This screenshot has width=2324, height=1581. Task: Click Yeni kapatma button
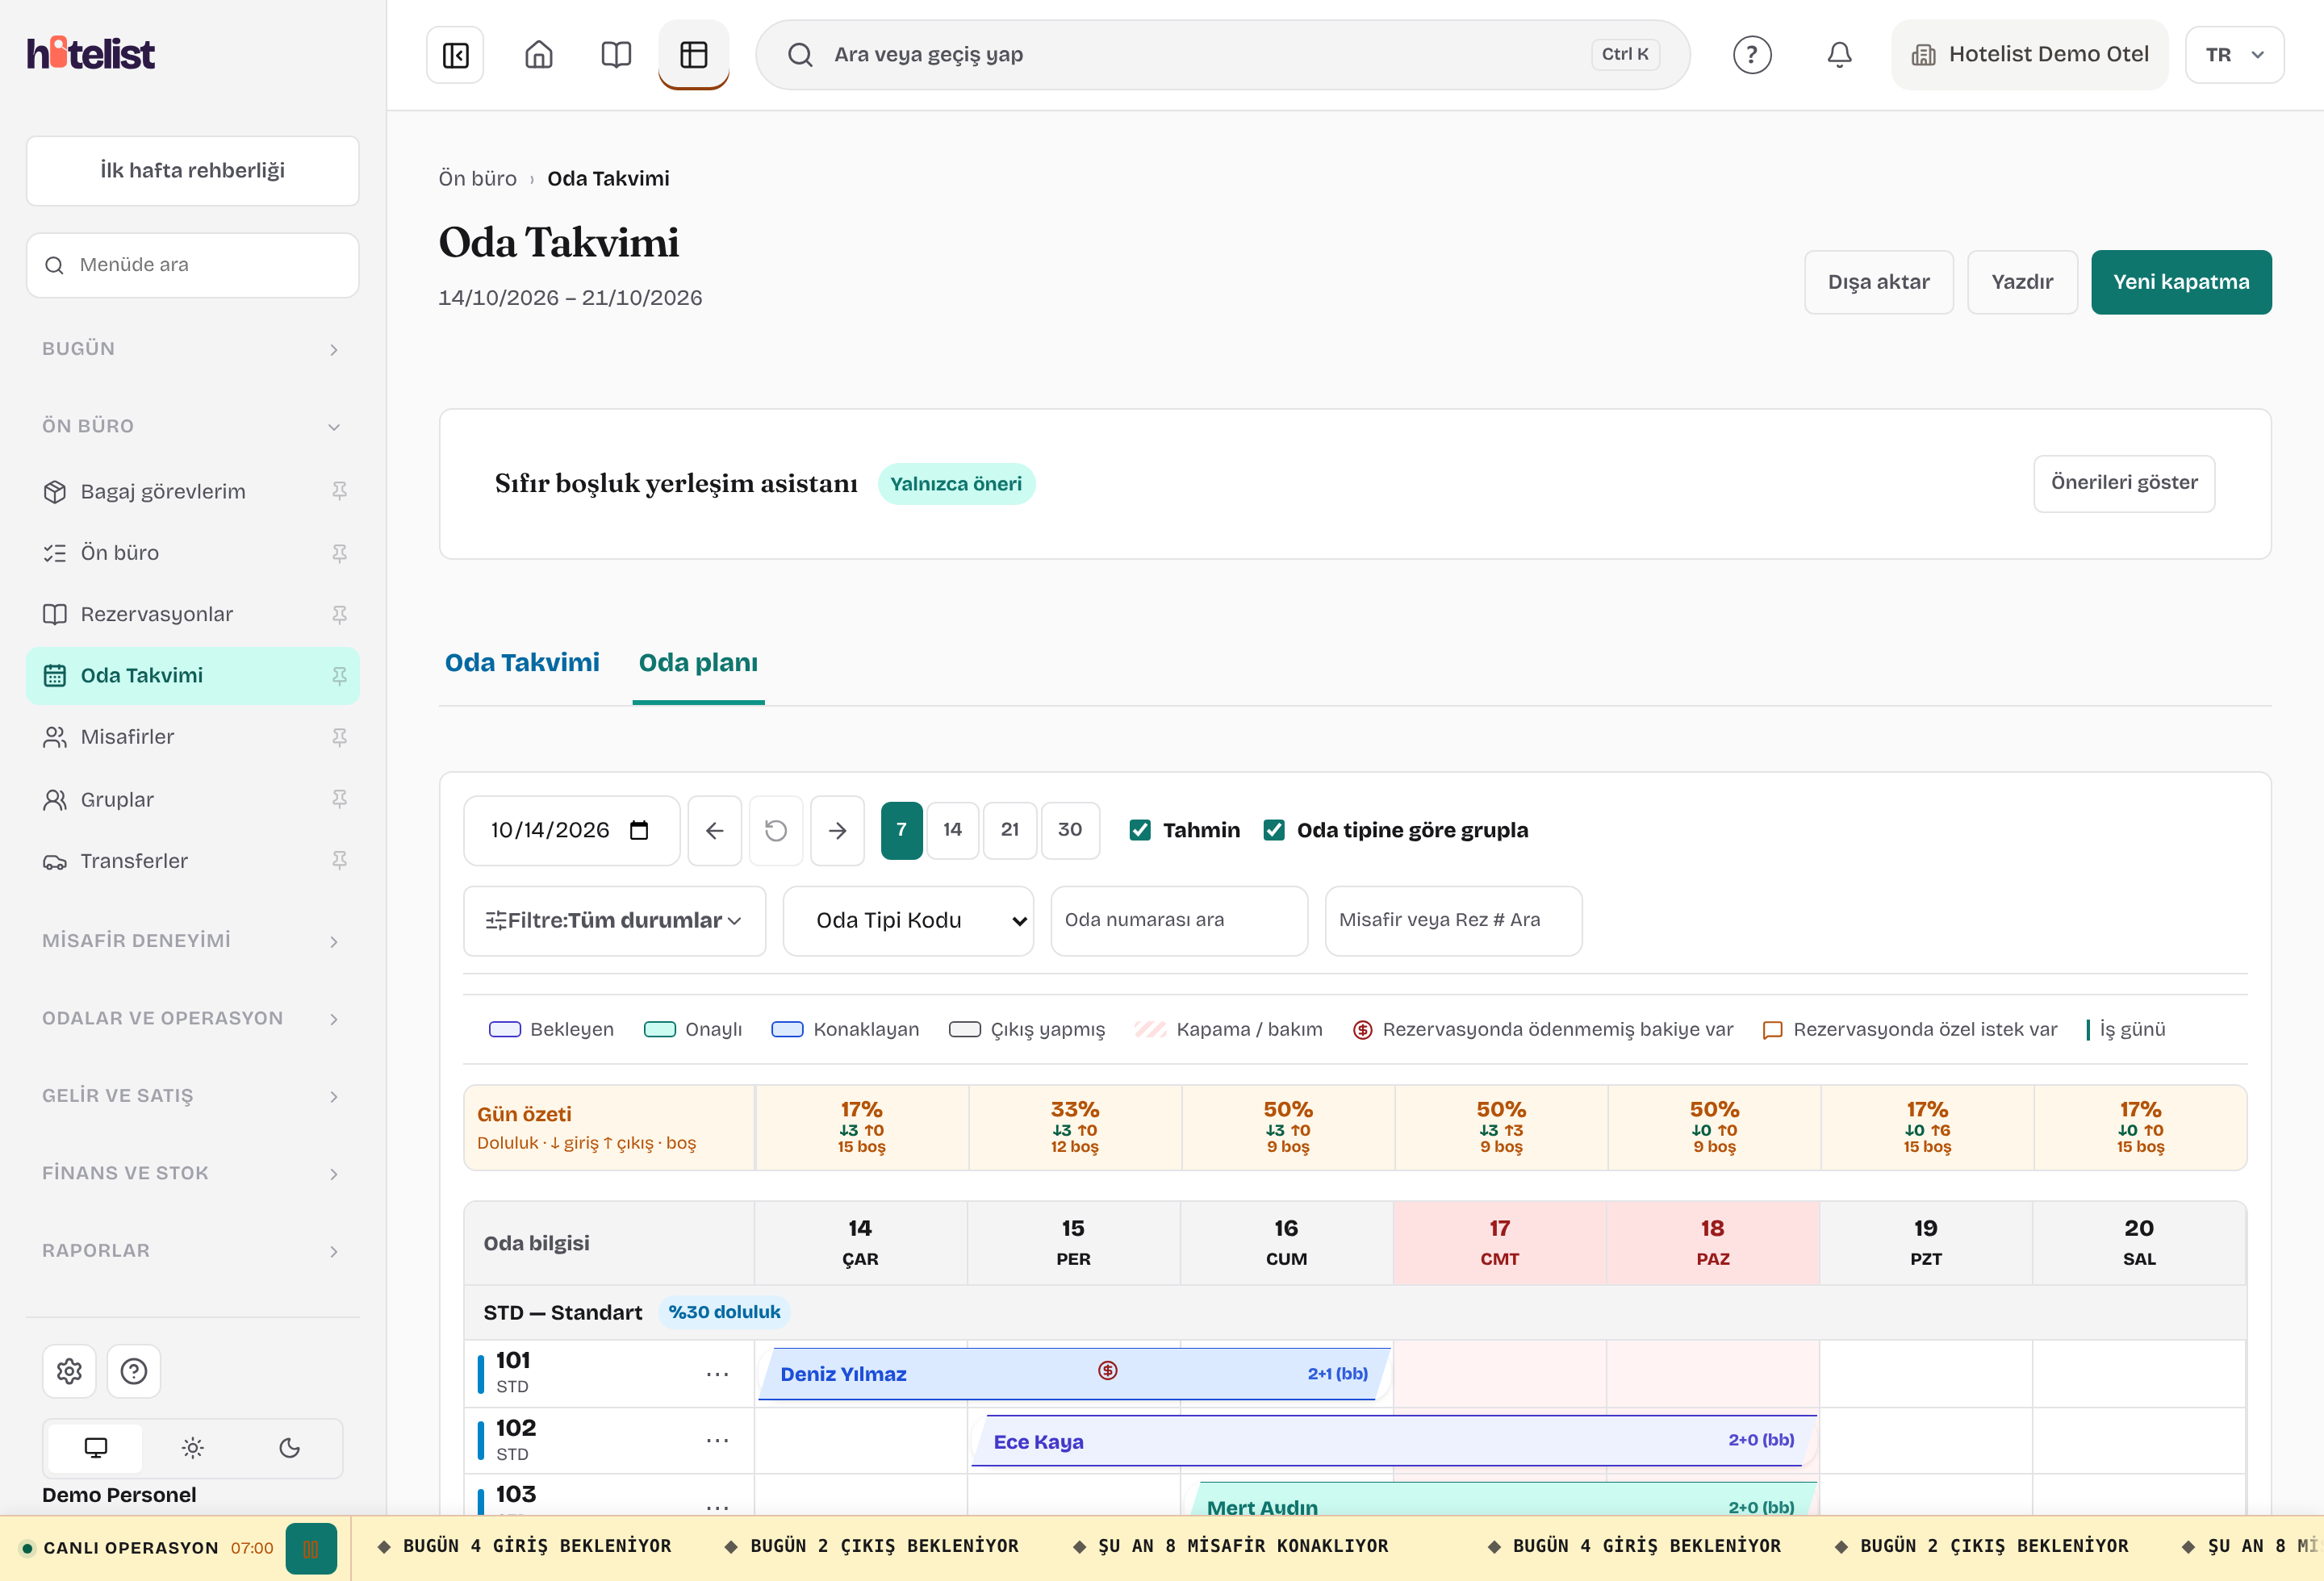click(2181, 283)
